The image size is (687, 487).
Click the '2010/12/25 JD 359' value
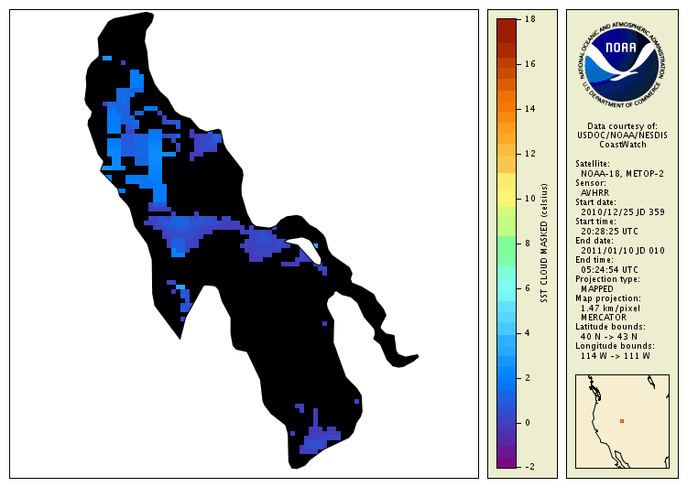pyautogui.click(x=623, y=212)
